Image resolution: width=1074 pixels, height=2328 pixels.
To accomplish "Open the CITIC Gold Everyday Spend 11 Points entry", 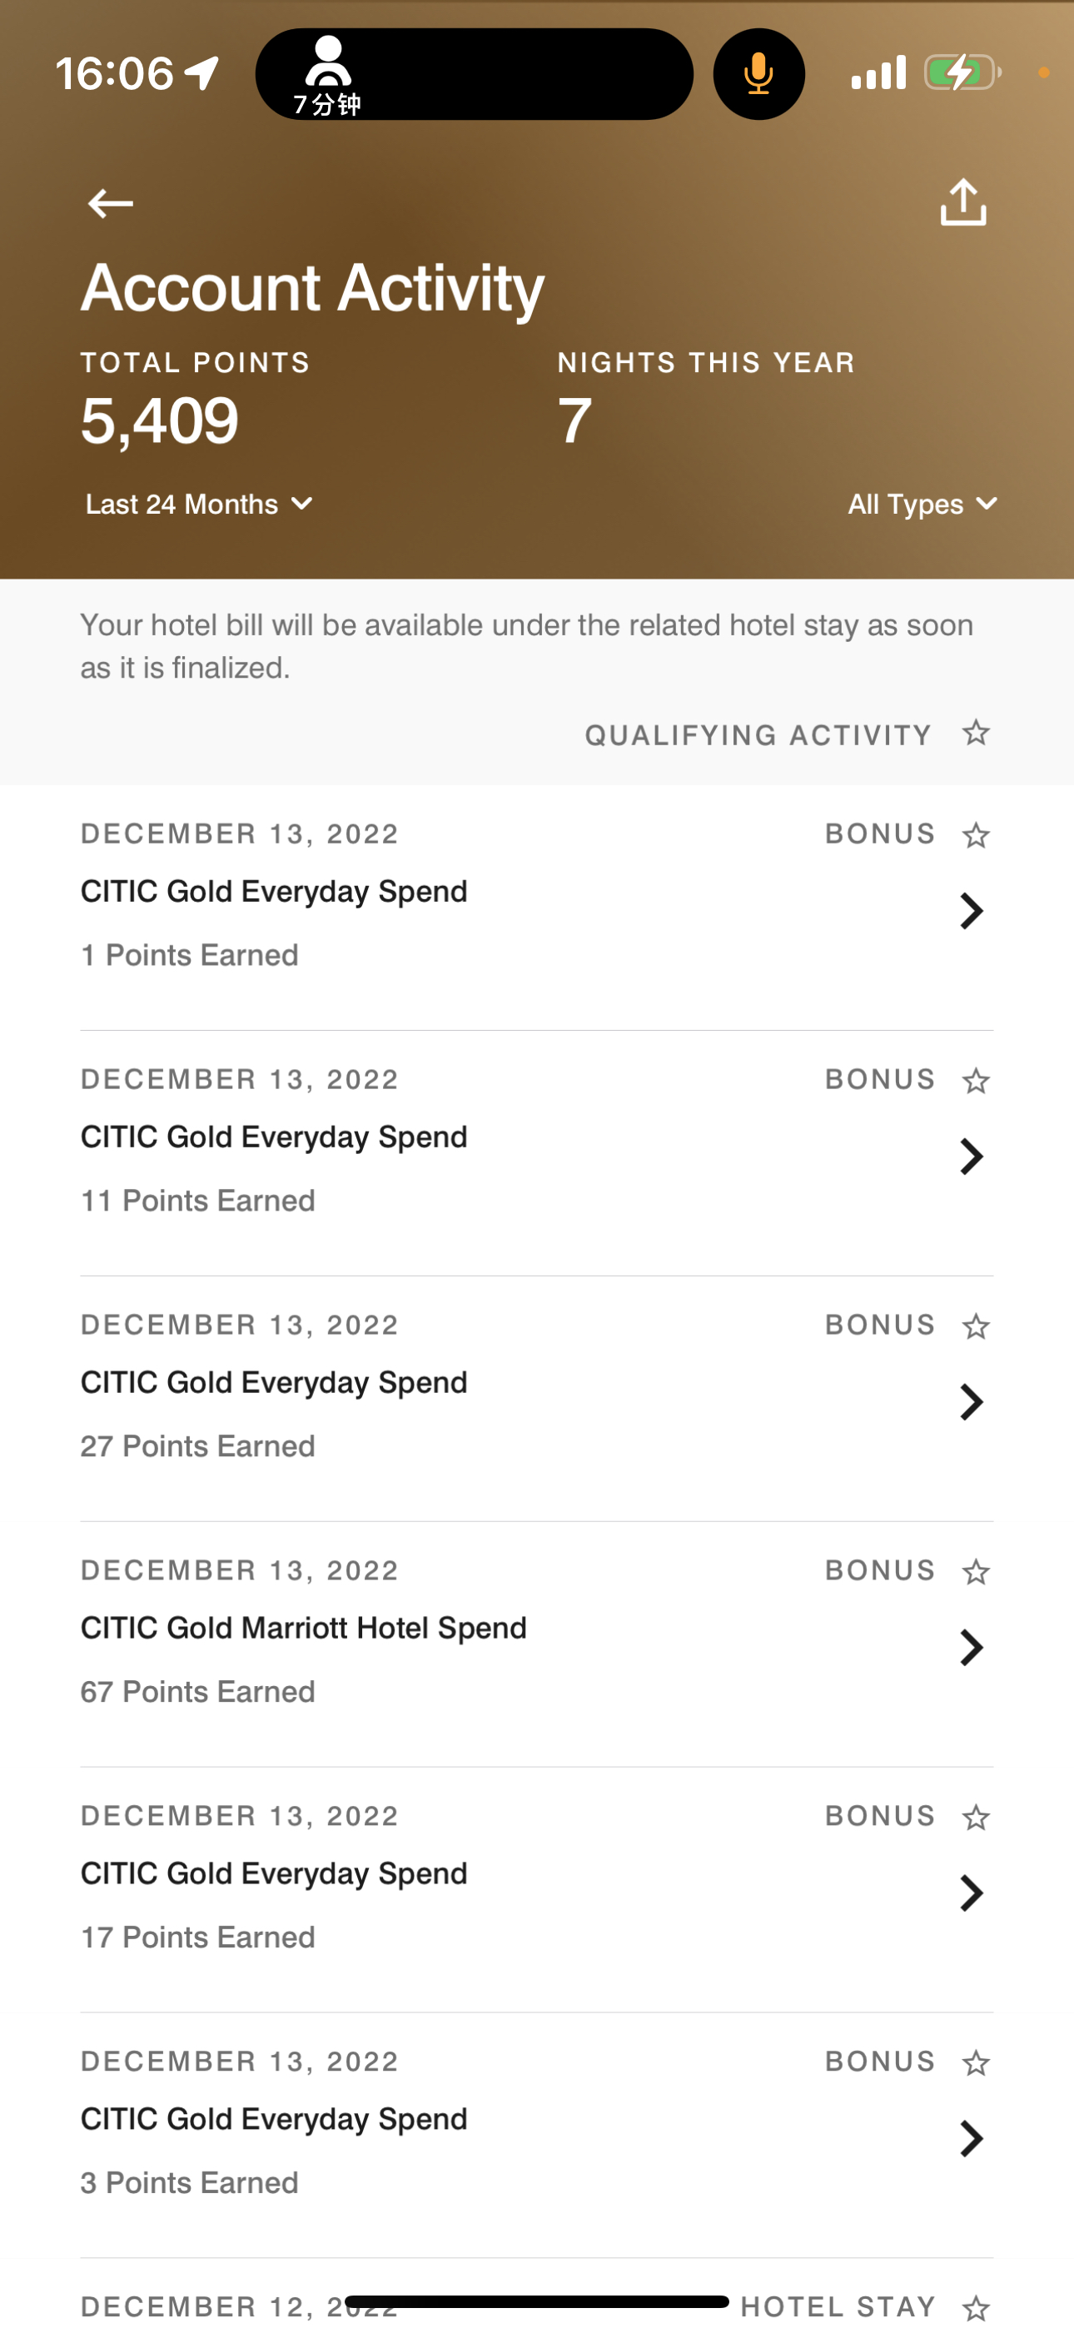I will (537, 1153).
